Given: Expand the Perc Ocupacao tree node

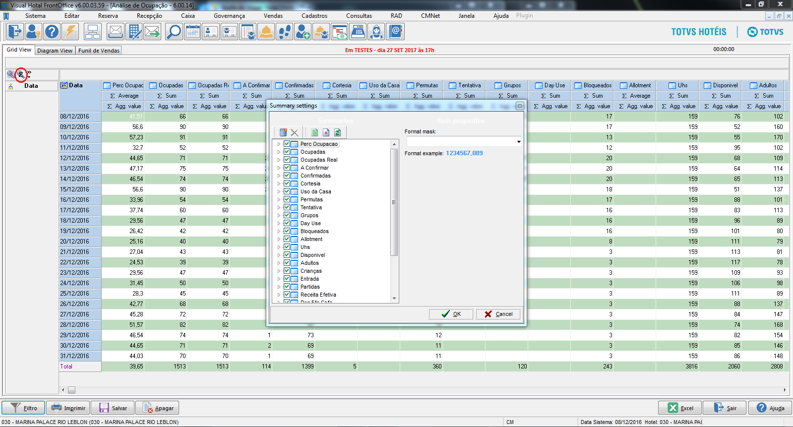Looking at the screenshot, I should coord(279,144).
